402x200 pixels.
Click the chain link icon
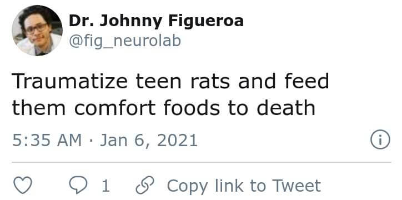[x=145, y=185]
